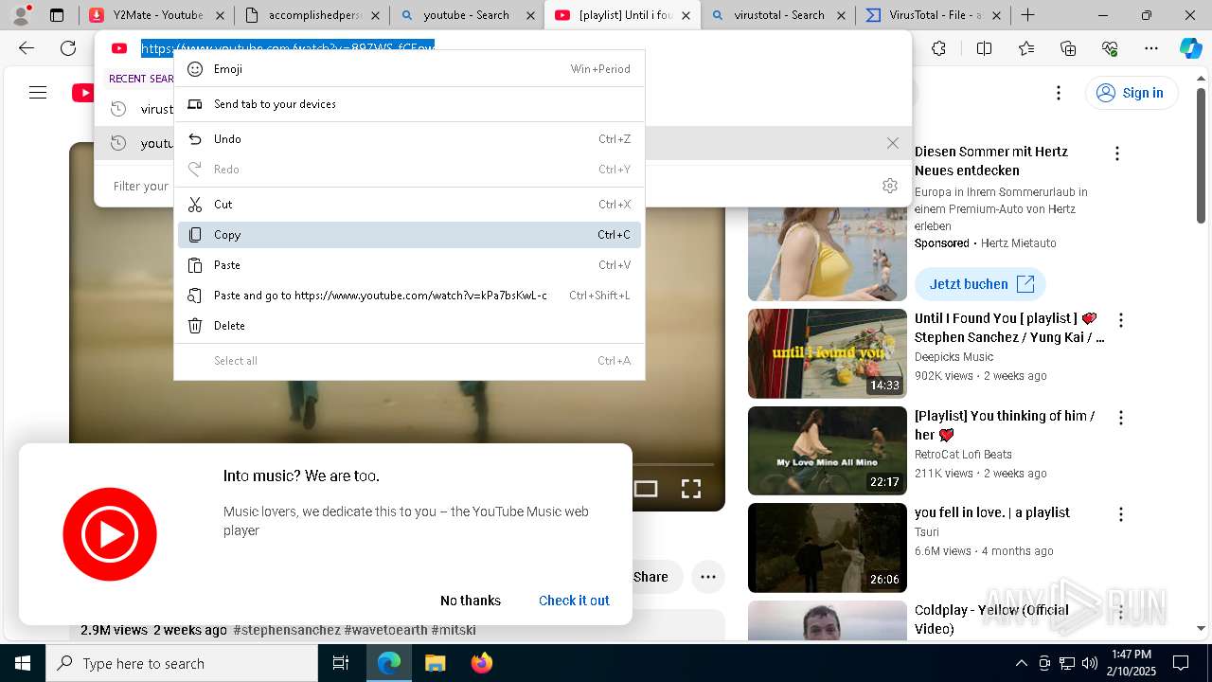Open the notification center
The width and height of the screenshot is (1212, 682).
[1181, 663]
